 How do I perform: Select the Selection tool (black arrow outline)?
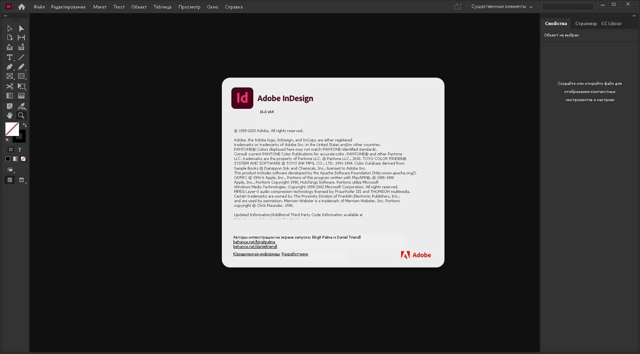(10, 28)
